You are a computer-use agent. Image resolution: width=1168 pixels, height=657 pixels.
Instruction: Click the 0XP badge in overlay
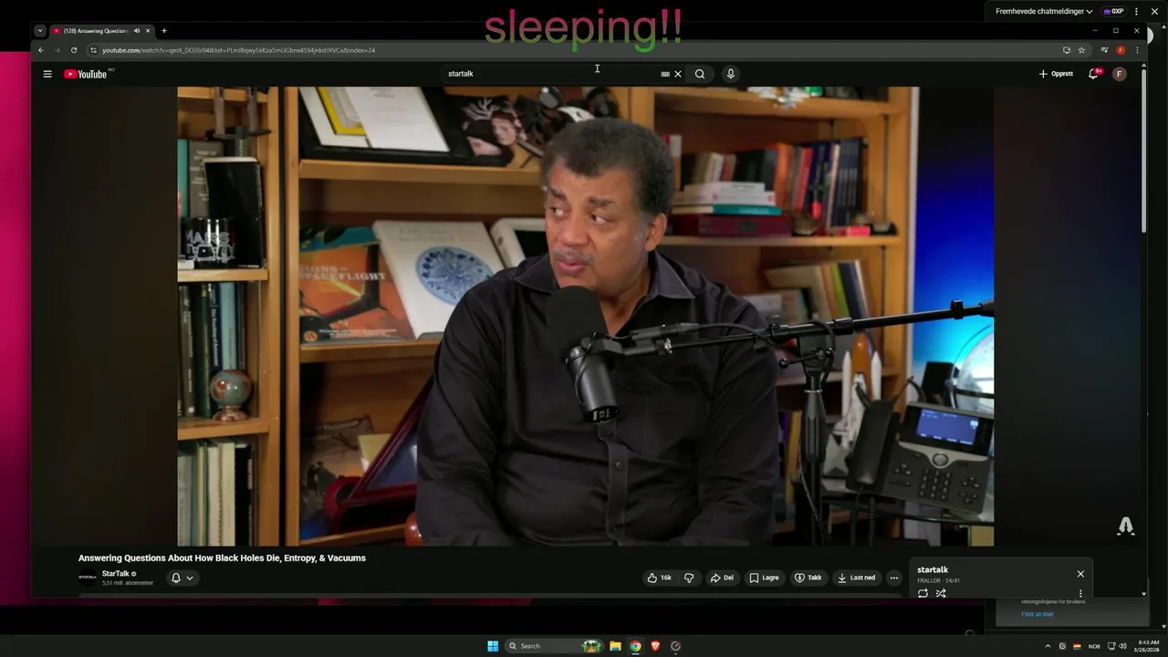tap(1113, 12)
